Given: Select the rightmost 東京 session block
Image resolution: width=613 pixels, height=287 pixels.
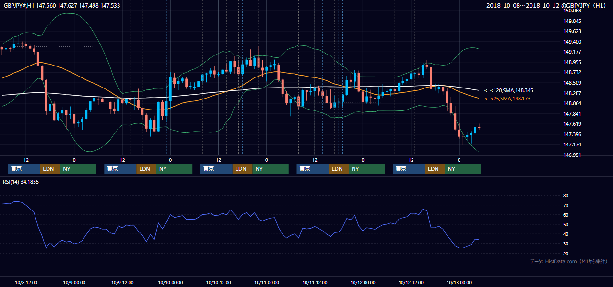Looking at the screenshot, I should point(409,169).
